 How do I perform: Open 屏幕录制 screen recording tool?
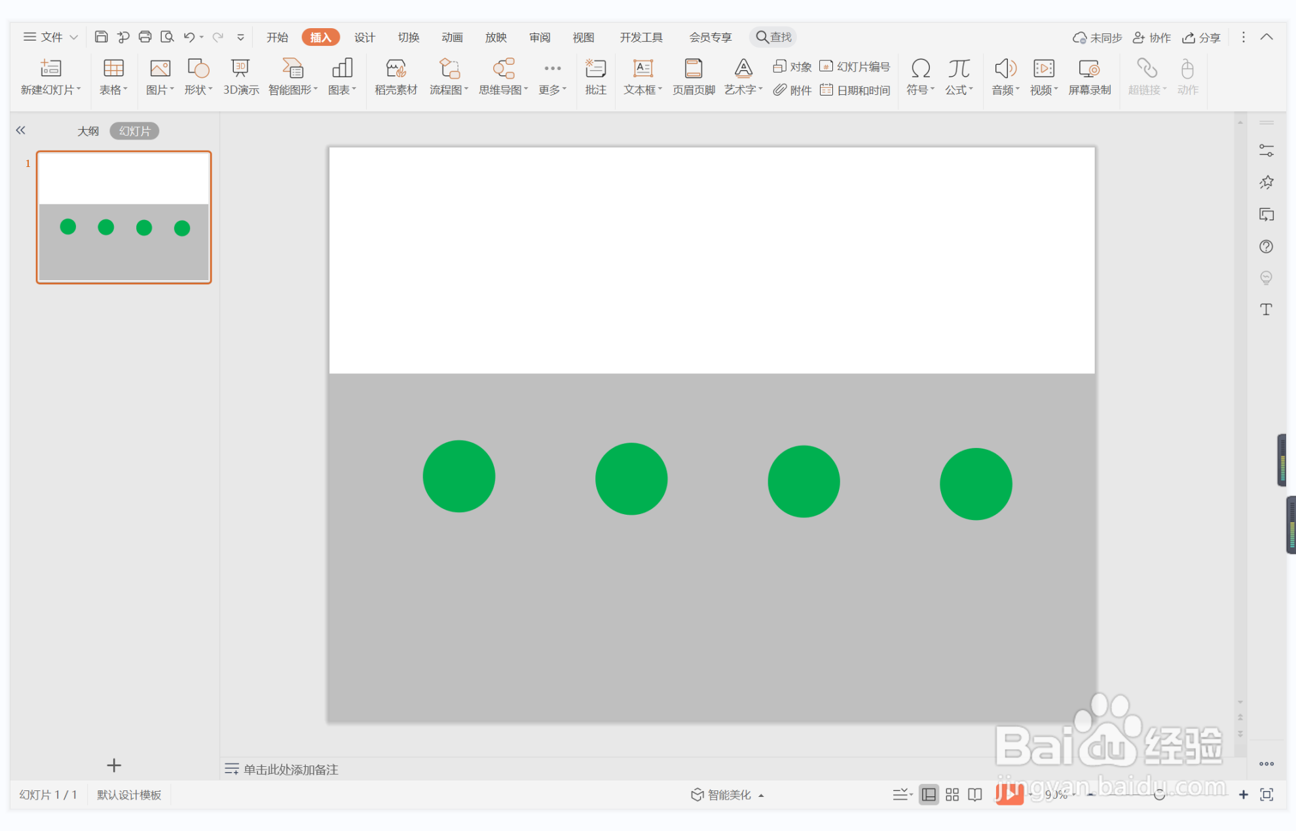1089,76
